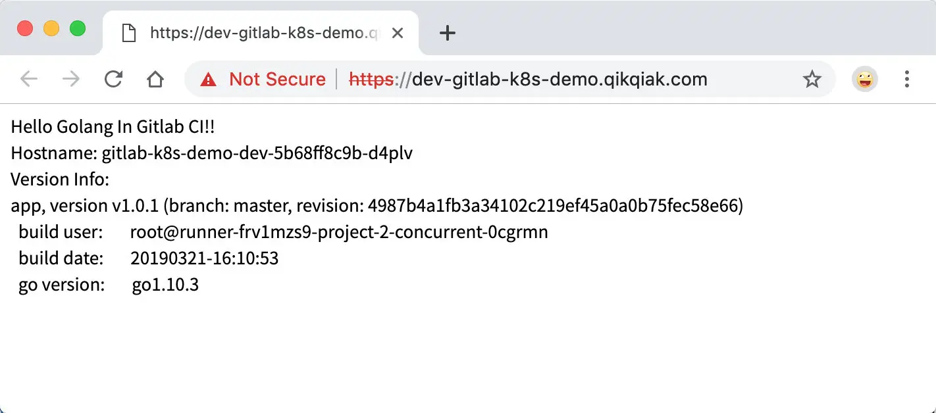The image size is (936, 413).
Task: Click the red warning triangle icon
Action: coord(209,80)
